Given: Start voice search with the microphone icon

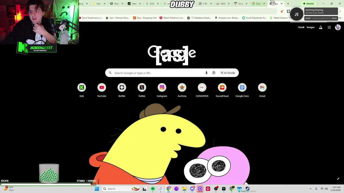Looking at the screenshot, I should pos(206,73).
